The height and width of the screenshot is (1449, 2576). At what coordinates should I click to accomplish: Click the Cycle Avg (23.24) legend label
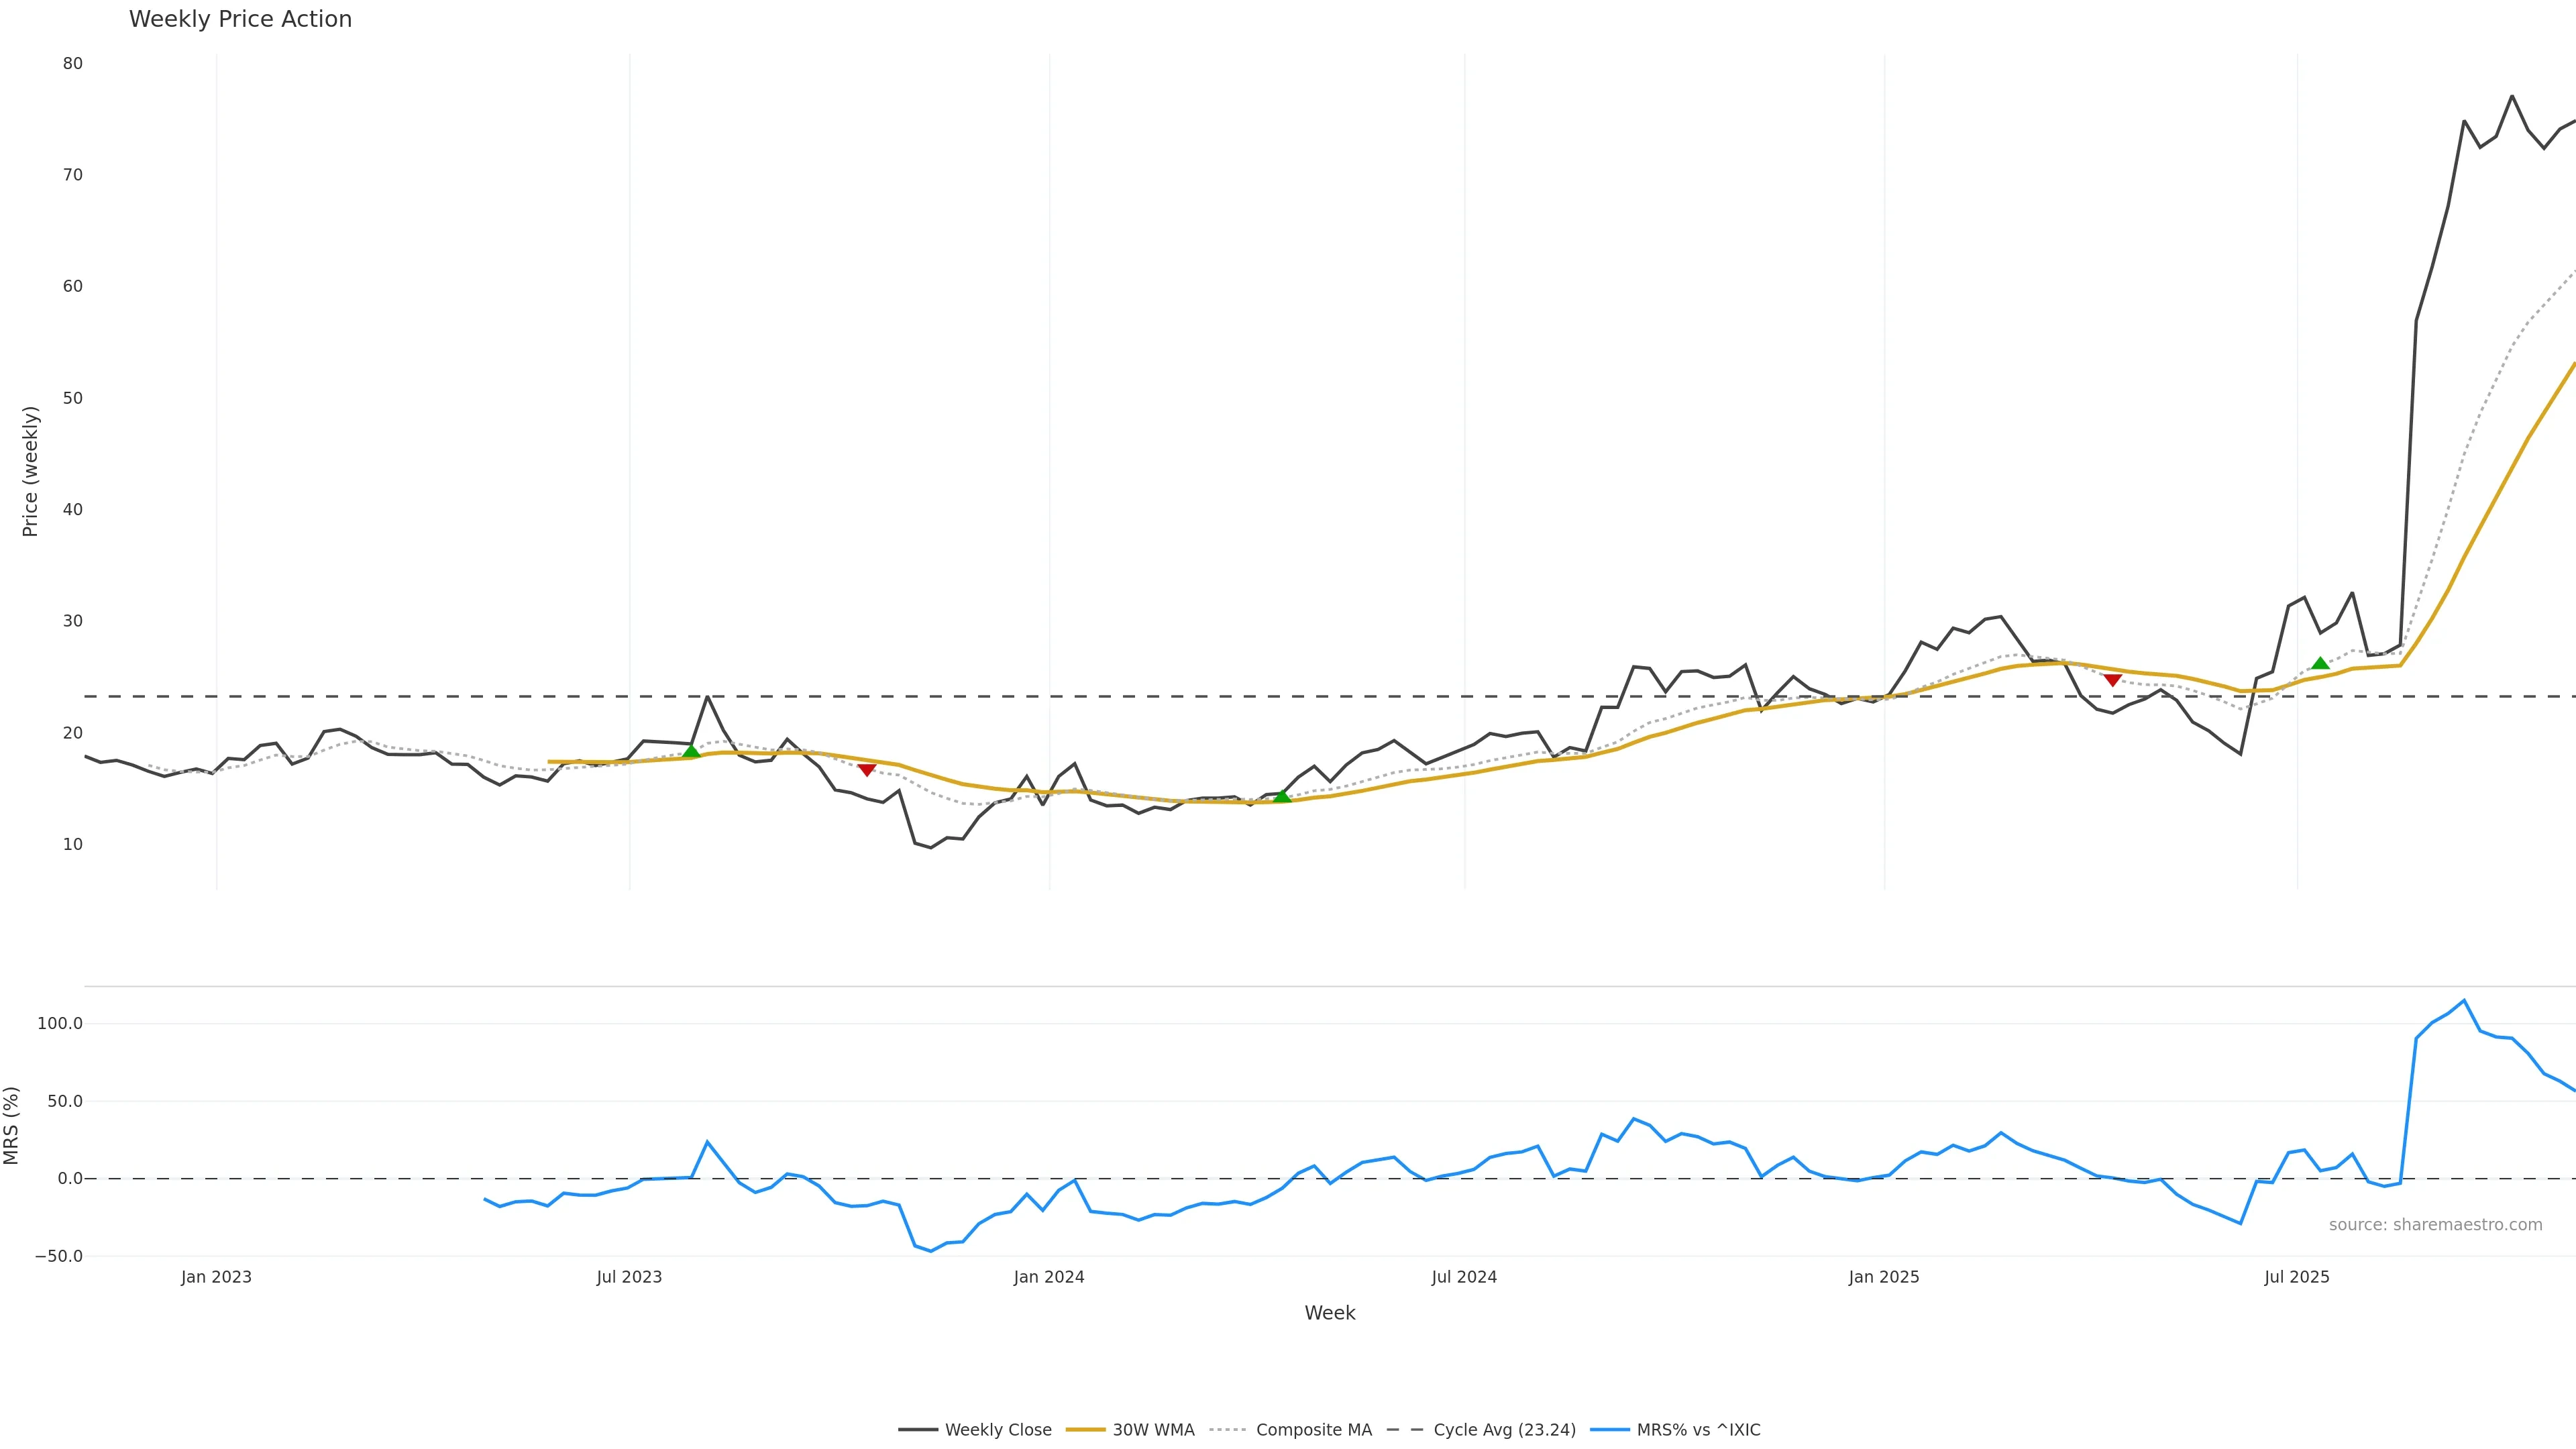pos(1504,1430)
